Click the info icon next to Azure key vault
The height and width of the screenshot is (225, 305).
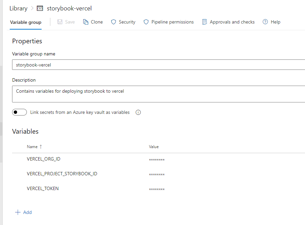[138, 112]
